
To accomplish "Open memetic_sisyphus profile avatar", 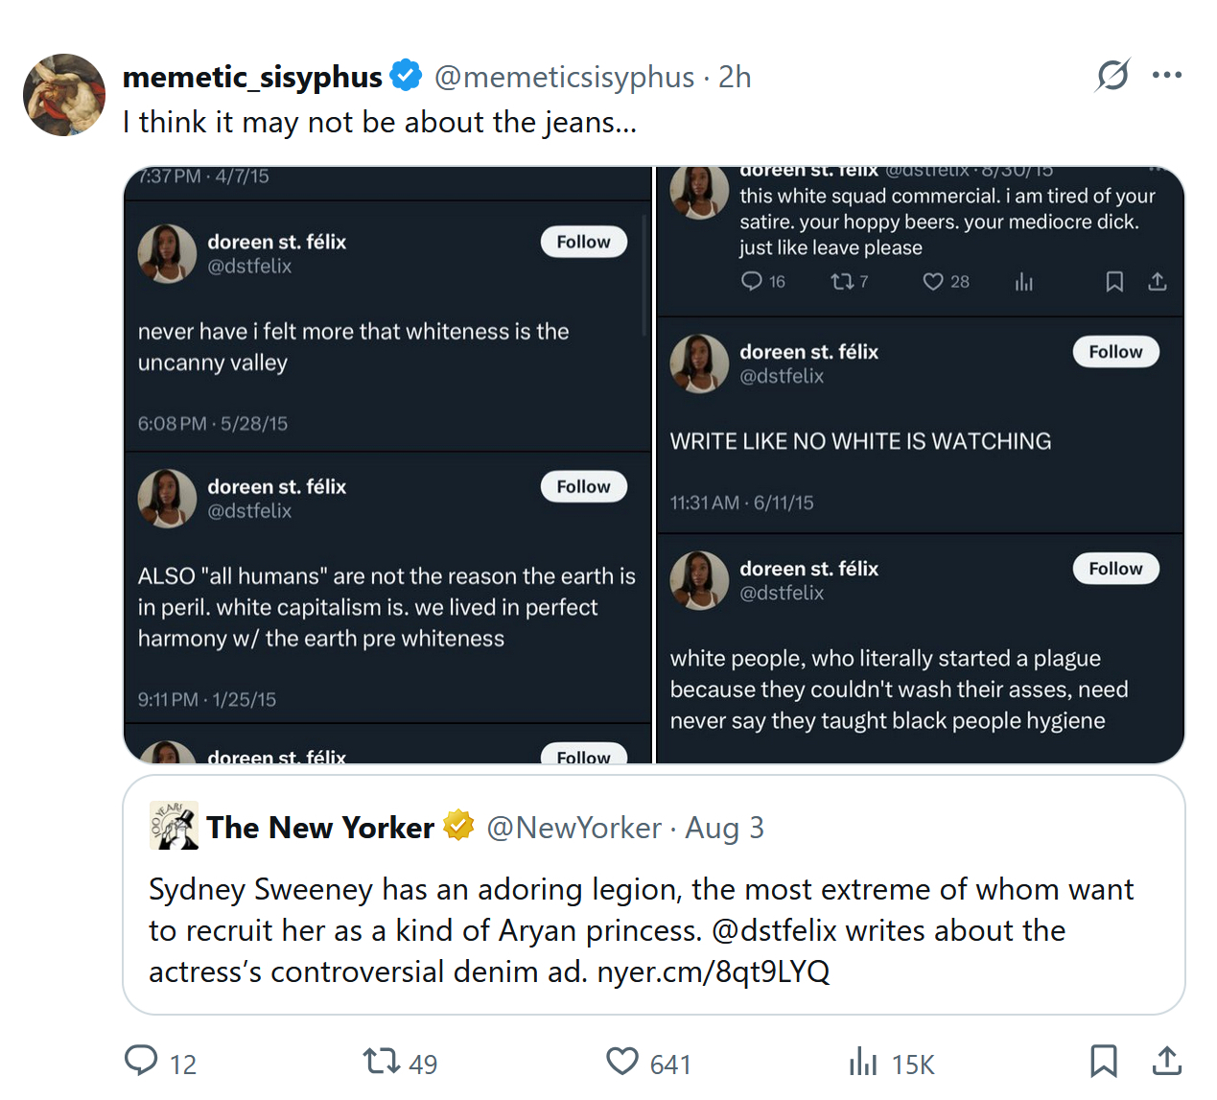I will (x=64, y=95).
